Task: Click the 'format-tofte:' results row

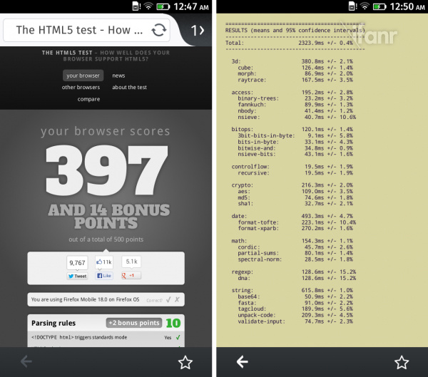Action: [x=297, y=222]
